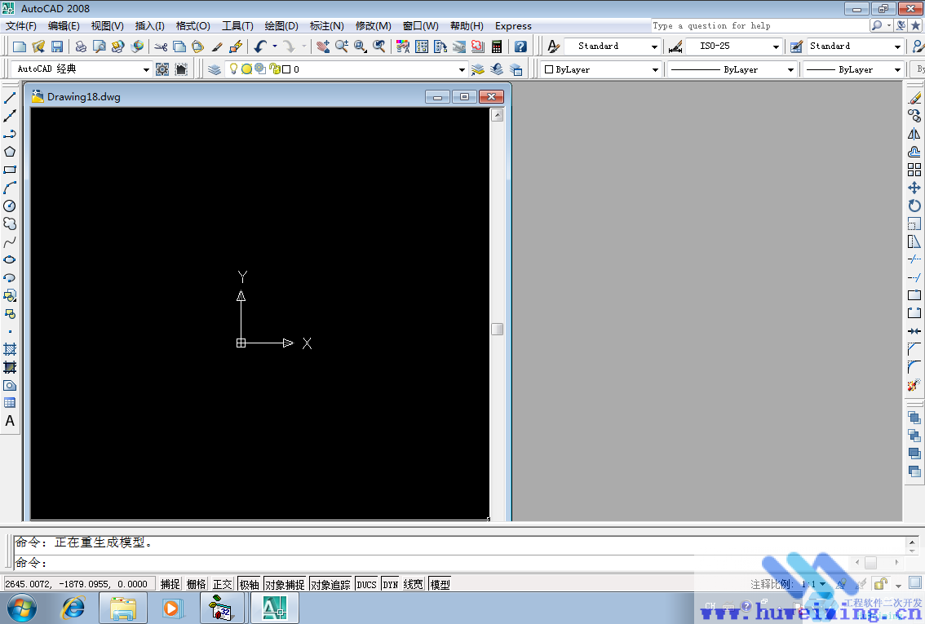925x624 pixels.
Task: Open the ByLayer lineweight dropdown
Action: [897, 69]
